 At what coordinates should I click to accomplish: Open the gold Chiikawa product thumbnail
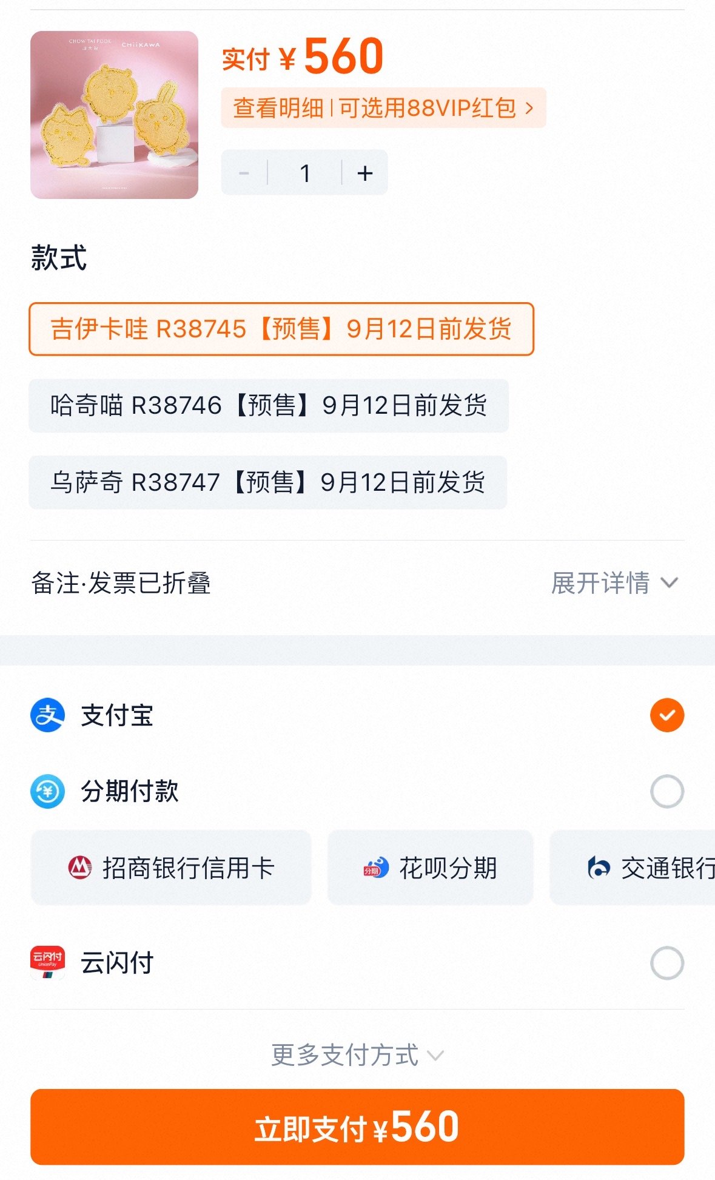point(115,115)
